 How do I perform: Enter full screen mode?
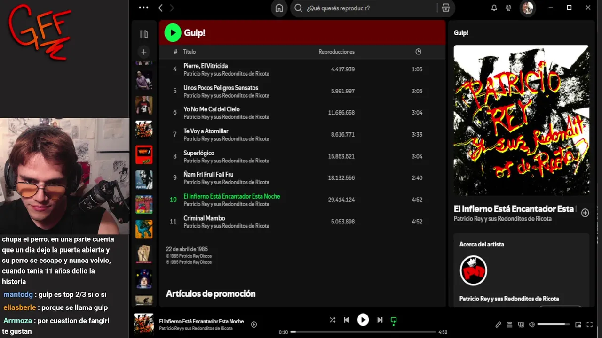coord(590,324)
